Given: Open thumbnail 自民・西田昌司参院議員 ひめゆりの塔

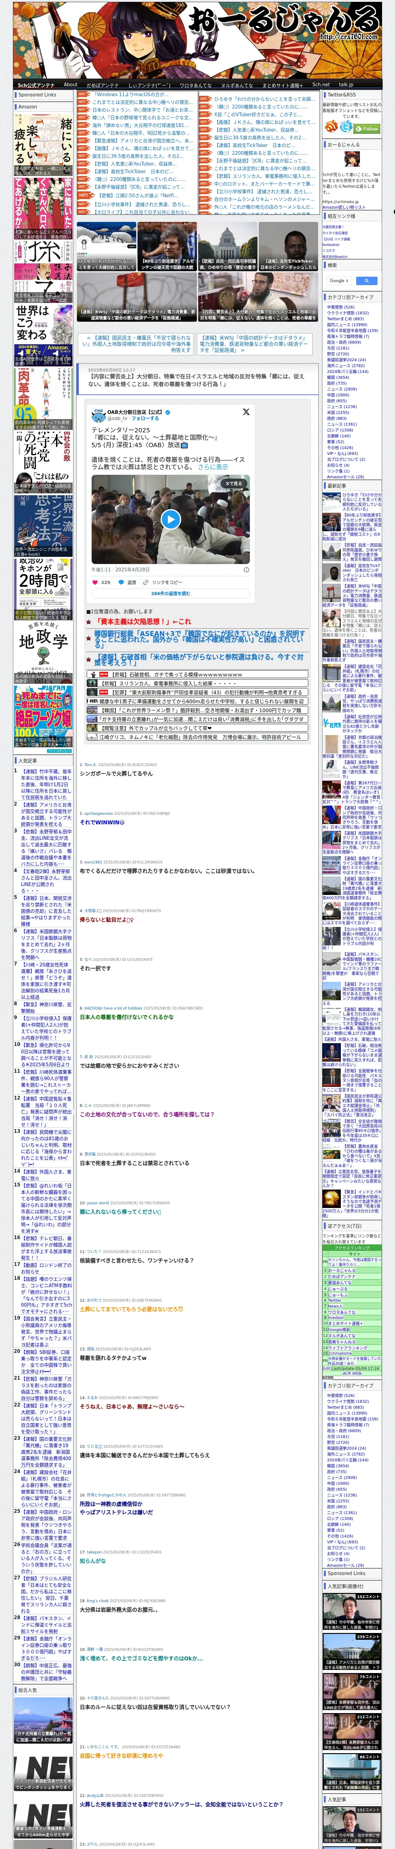Looking at the screenshot, I should 227,246.
